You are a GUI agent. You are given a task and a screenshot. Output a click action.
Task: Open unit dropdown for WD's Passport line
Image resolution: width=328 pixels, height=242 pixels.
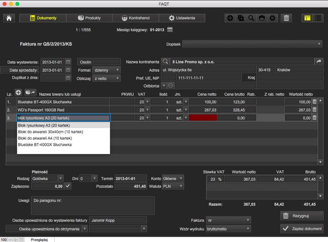pos(186,110)
